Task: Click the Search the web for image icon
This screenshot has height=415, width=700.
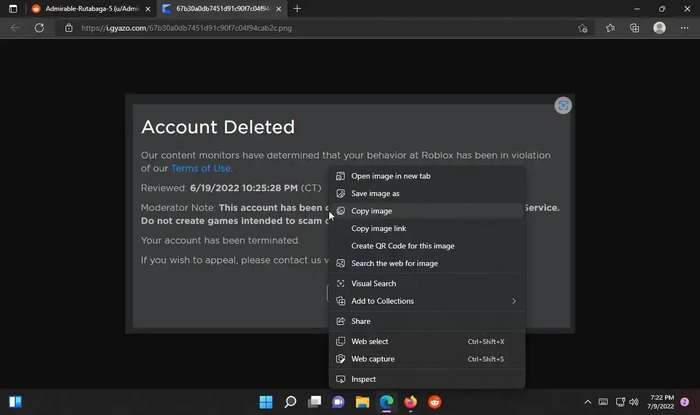Action: click(341, 263)
